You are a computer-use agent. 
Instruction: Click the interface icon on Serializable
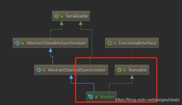tap(57, 16)
